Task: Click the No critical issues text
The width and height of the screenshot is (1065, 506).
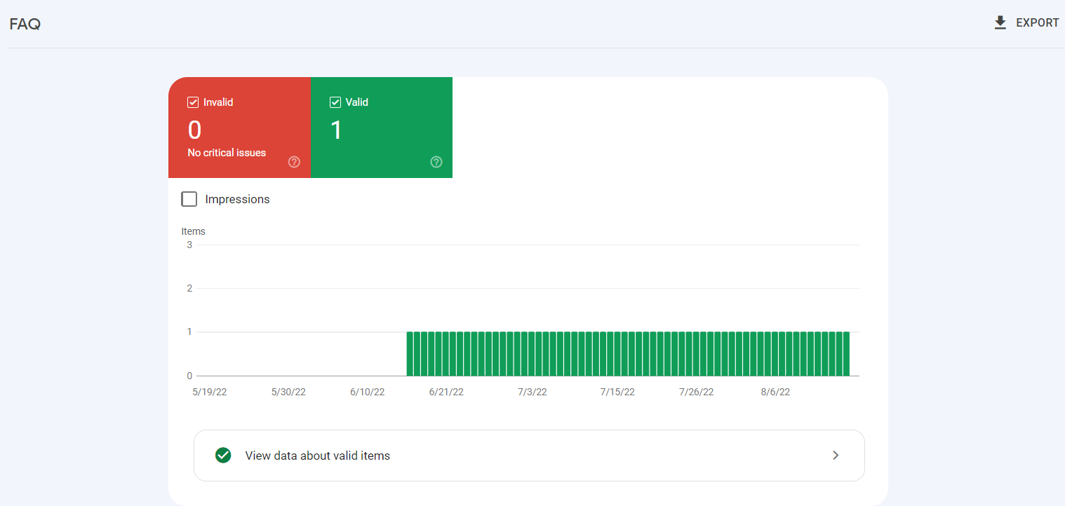Action: pyautogui.click(x=227, y=153)
